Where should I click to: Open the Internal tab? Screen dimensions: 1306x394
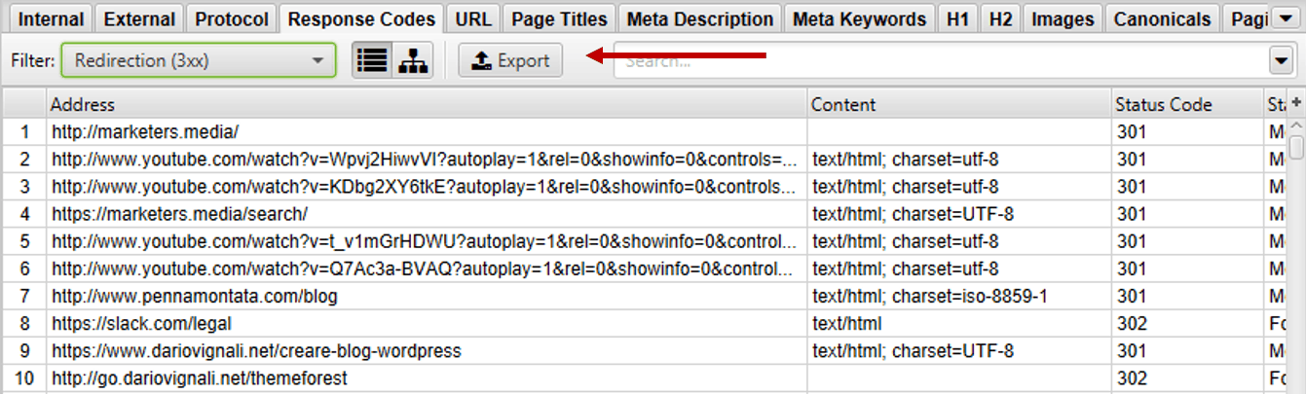(52, 18)
